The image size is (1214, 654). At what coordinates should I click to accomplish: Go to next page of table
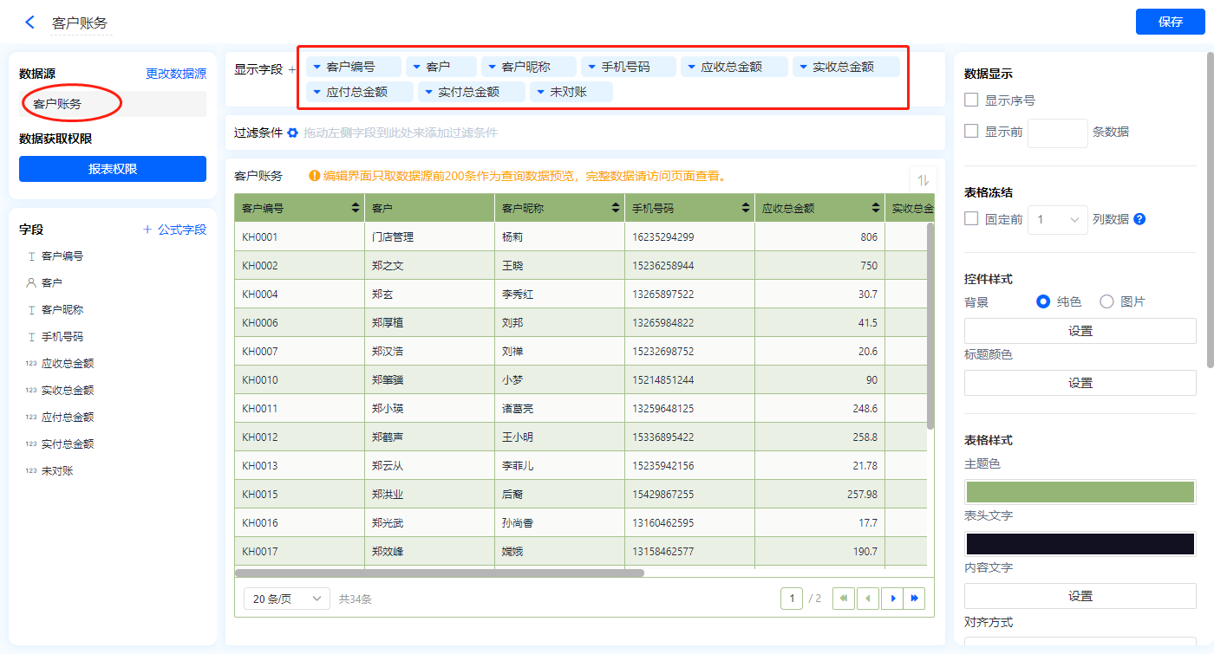point(892,599)
